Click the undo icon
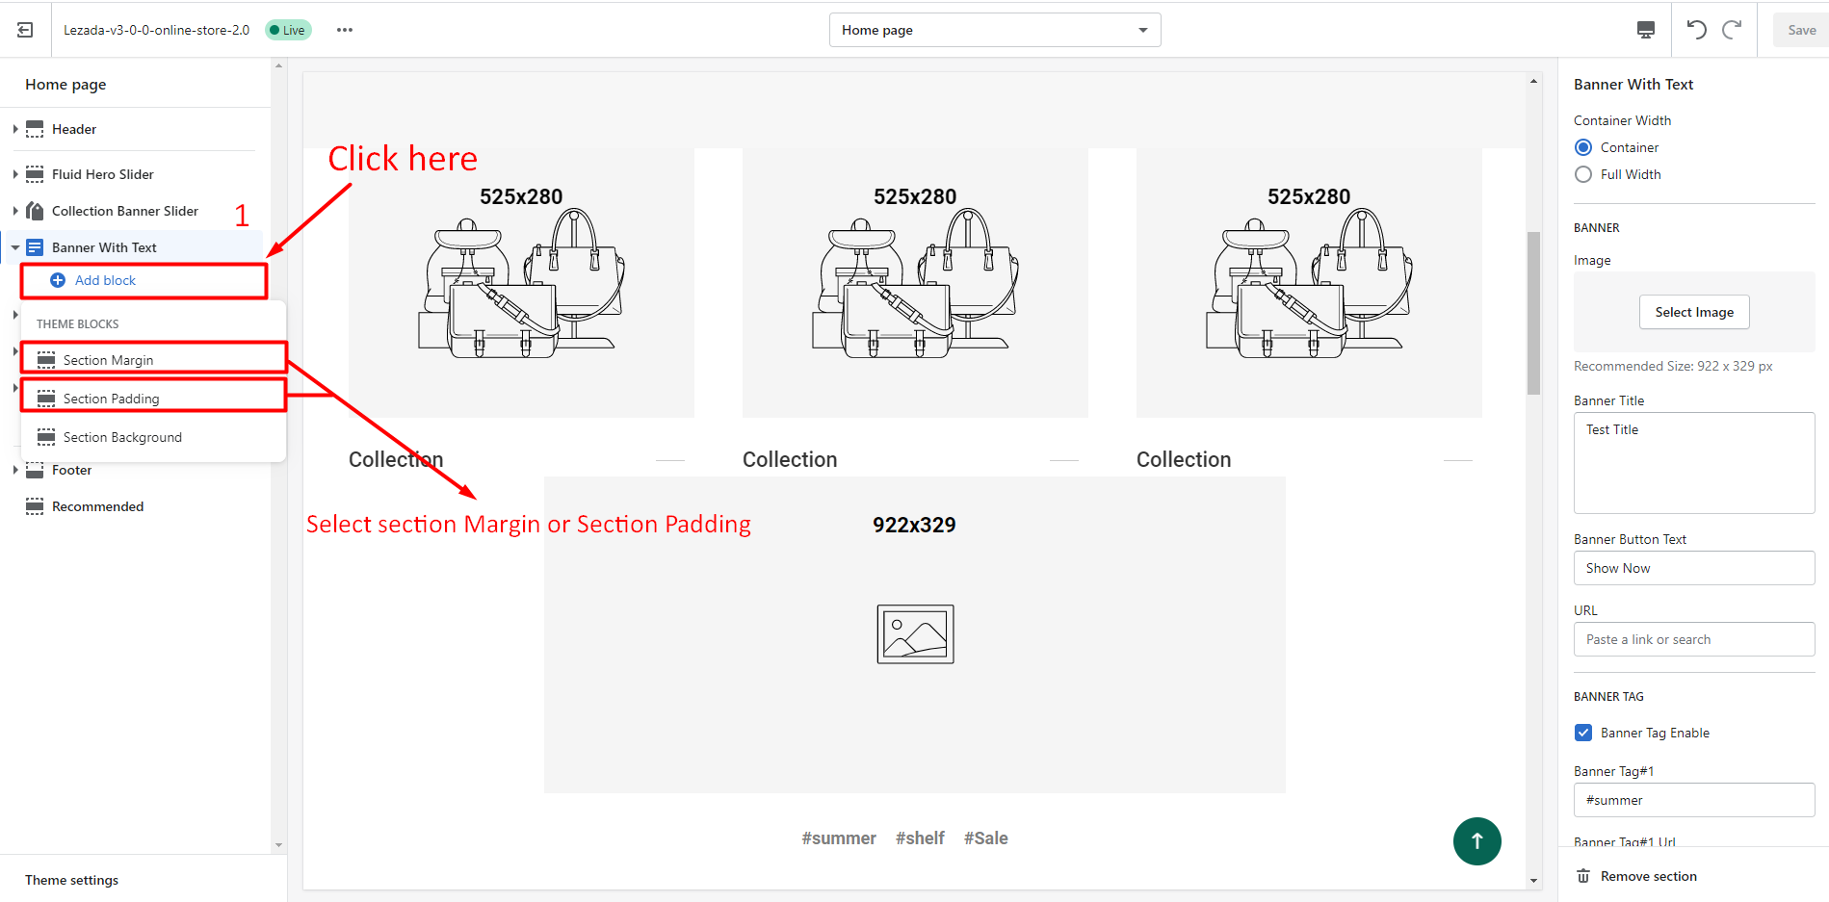The width and height of the screenshot is (1829, 902). tap(1696, 30)
